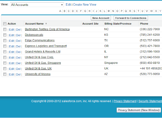The height and width of the screenshot is (118, 162).
Task: Check the box for Burlington Textiles row
Action: click(5, 29)
